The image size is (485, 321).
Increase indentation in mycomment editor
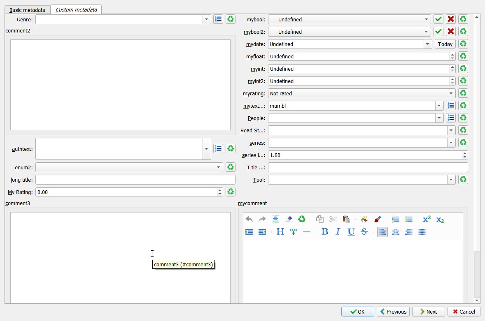point(249,231)
